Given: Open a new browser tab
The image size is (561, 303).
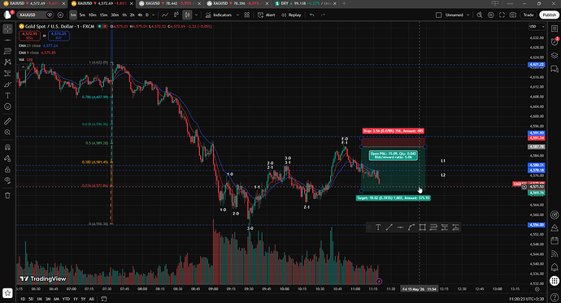Looking at the screenshot, I should pos(344,3).
